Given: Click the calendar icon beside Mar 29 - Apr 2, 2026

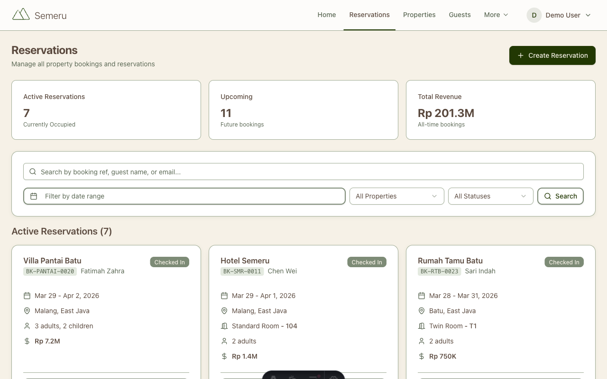Looking at the screenshot, I should (27, 296).
